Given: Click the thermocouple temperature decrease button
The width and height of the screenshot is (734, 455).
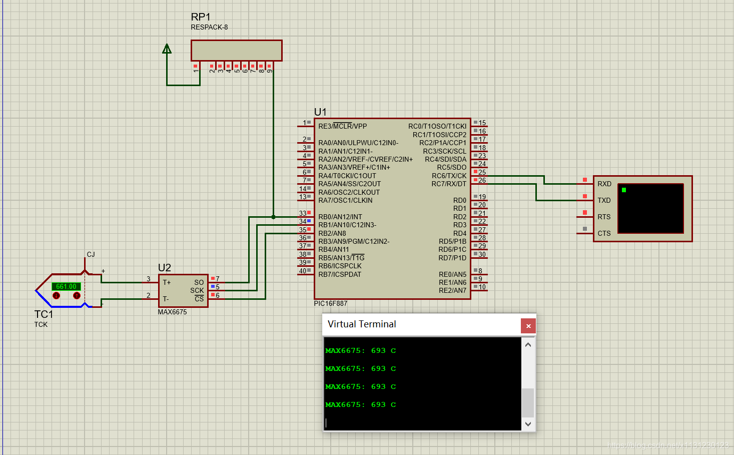Looking at the screenshot, I should coord(56,296).
